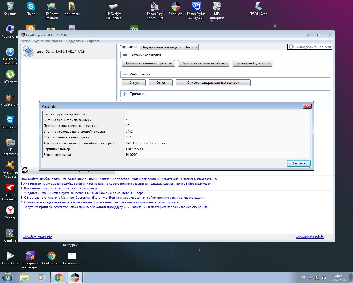
Task: Click the taskbar clock showing 23:07
Action: (338, 278)
